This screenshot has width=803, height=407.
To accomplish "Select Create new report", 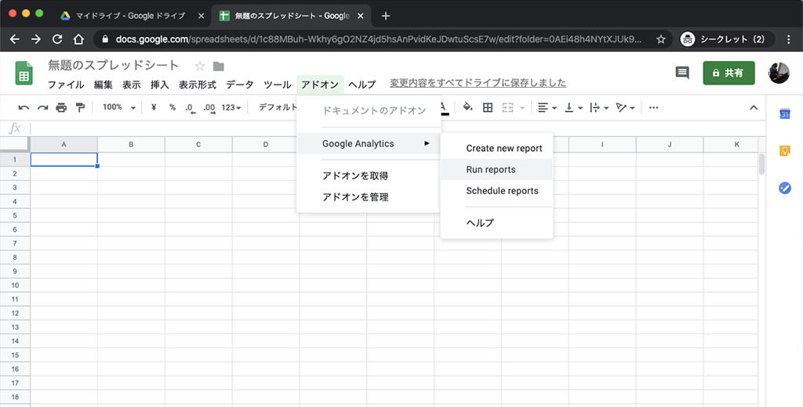I will coord(496,148).
